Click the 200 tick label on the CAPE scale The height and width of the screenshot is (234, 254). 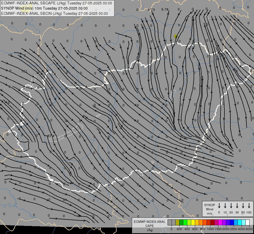tap(179, 229)
